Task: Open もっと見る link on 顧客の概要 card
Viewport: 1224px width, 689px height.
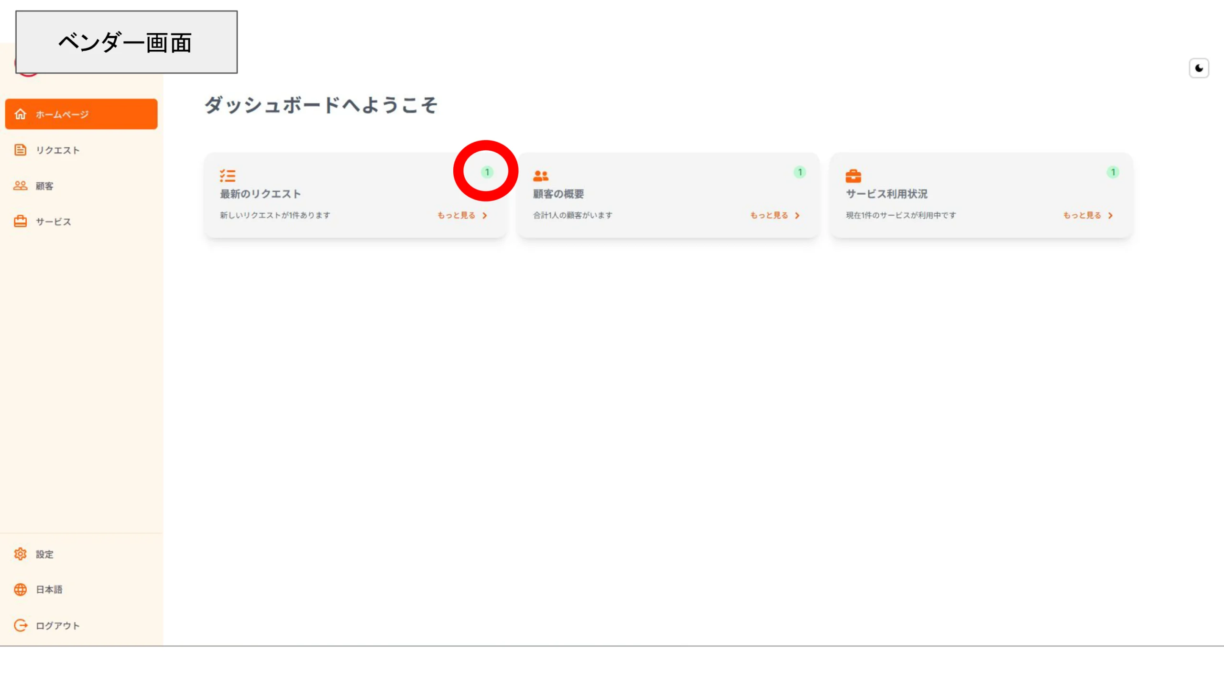Action: 767,215
